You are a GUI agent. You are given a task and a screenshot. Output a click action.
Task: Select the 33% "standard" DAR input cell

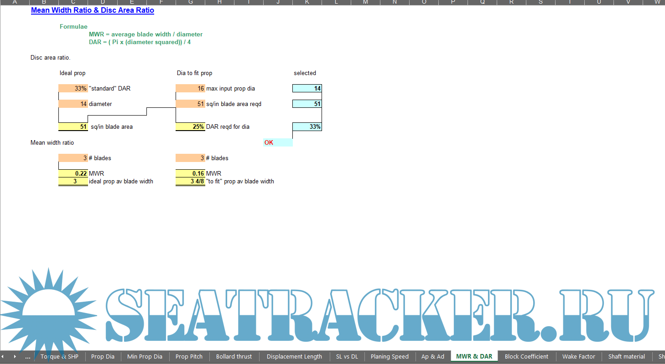[x=73, y=88]
